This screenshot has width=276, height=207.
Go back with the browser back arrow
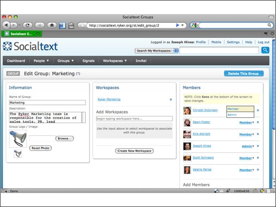point(6,25)
